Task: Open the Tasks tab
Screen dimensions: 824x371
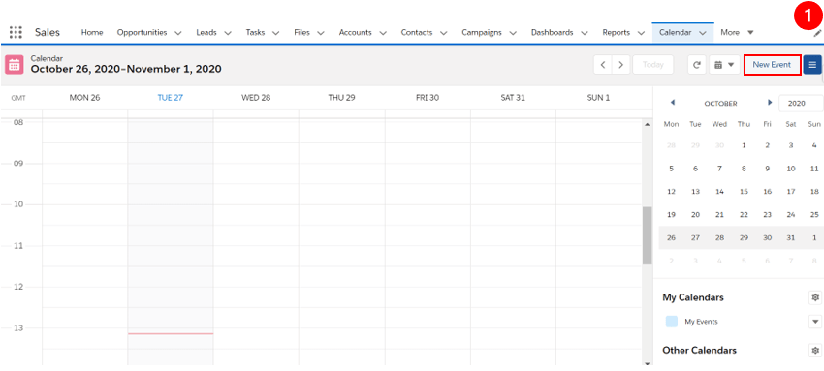Action: [x=255, y=32]
